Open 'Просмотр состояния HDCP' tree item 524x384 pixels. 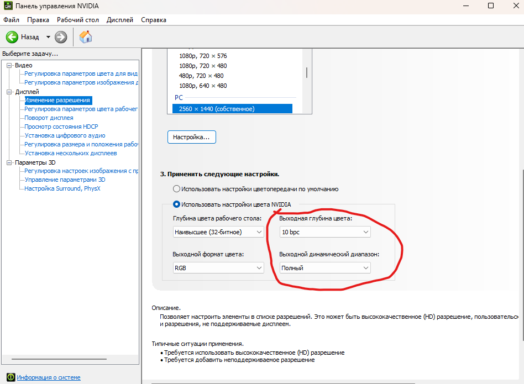(x=61, y=127)
